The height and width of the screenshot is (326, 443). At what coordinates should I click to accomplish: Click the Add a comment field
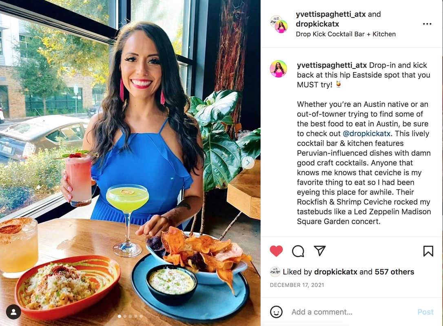pos(351,312)
